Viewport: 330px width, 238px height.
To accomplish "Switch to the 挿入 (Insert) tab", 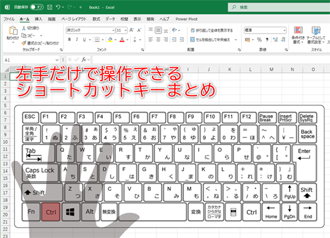I will pos(38,19).
